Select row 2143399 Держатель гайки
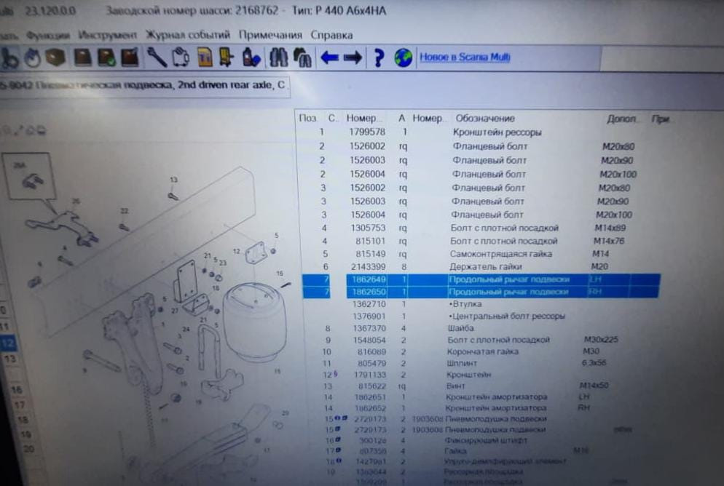The width and height of the screenshot is (724, 486). [x=481, y=267]
